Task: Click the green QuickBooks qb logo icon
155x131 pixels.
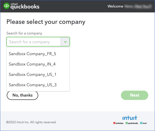Action: 6,6
